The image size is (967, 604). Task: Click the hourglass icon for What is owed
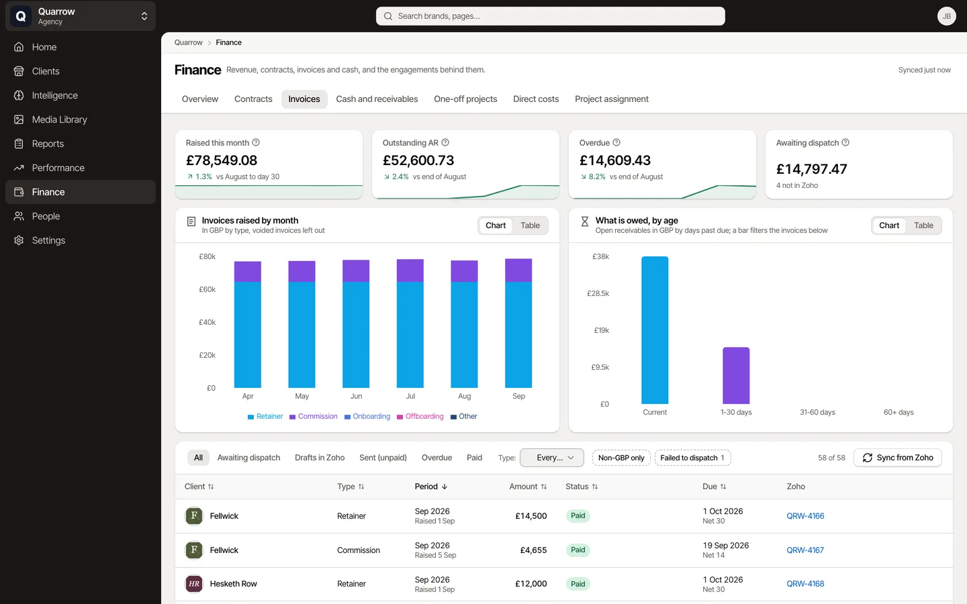pos(585,221)
